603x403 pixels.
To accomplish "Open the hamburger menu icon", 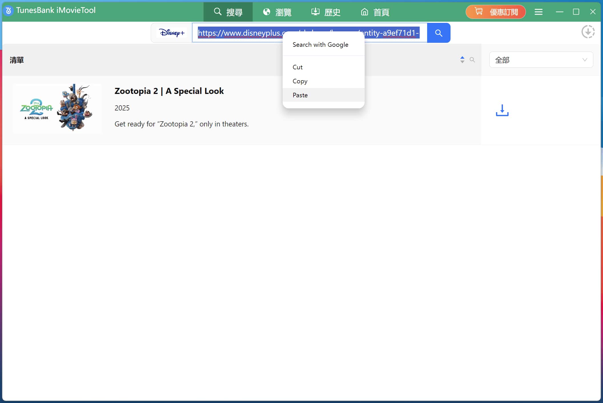I will tap(538, 12).
